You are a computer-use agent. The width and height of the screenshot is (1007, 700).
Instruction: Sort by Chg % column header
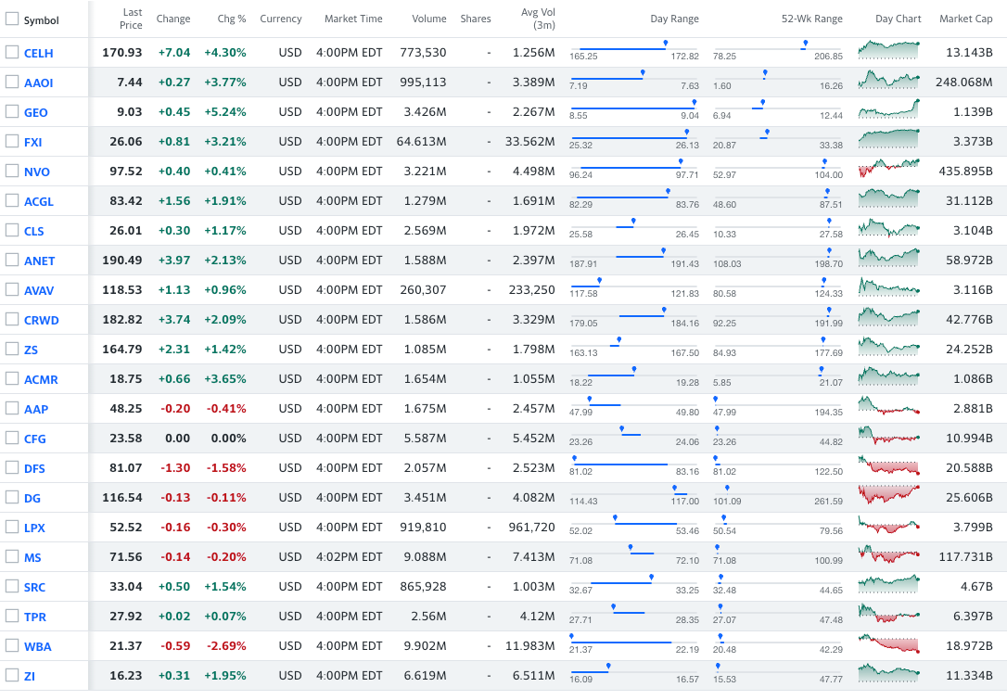pyautogui.click(x=232, y=19)
